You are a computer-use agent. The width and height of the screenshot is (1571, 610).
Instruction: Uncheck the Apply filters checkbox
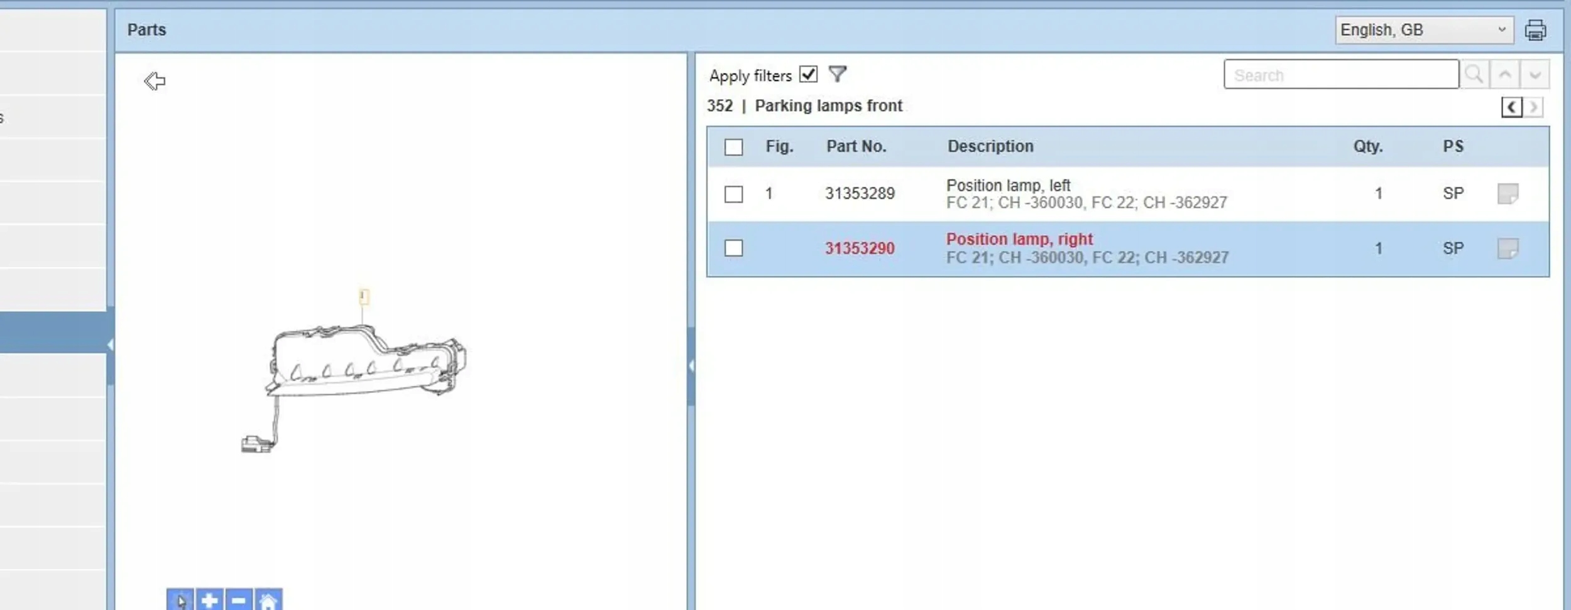click(x=808, y=75)
